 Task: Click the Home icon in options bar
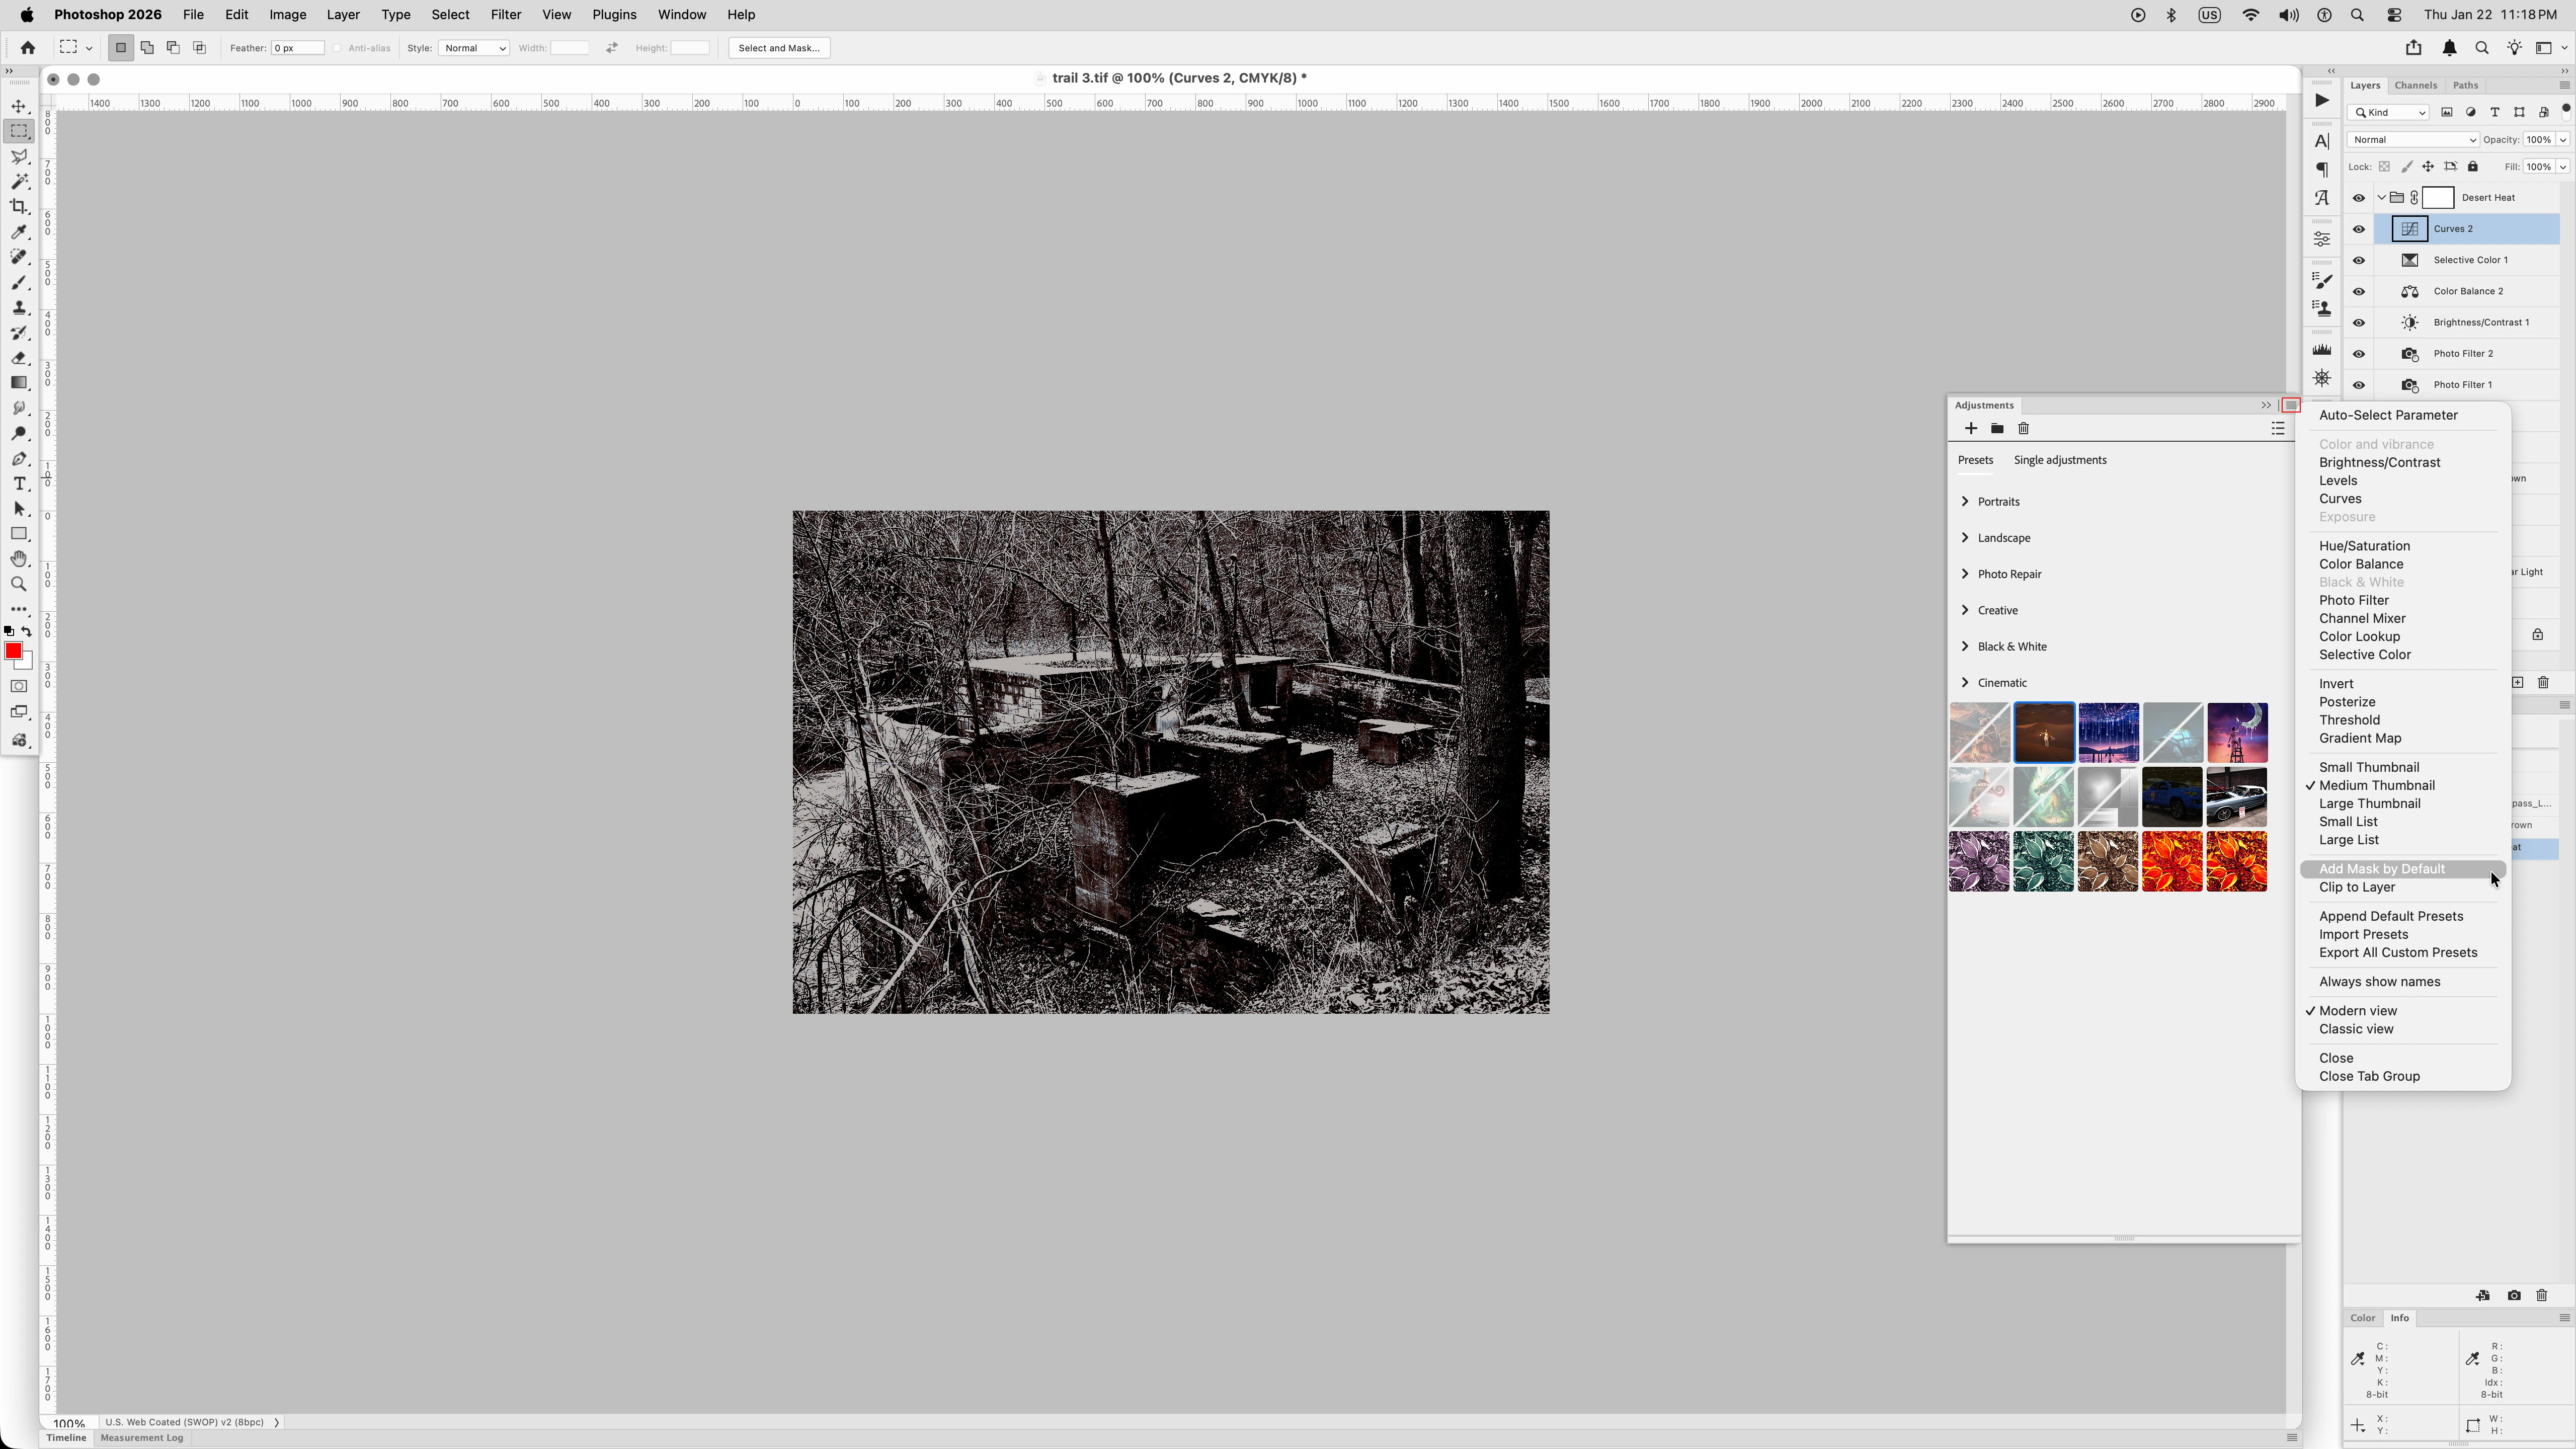(x=28, y=48)
